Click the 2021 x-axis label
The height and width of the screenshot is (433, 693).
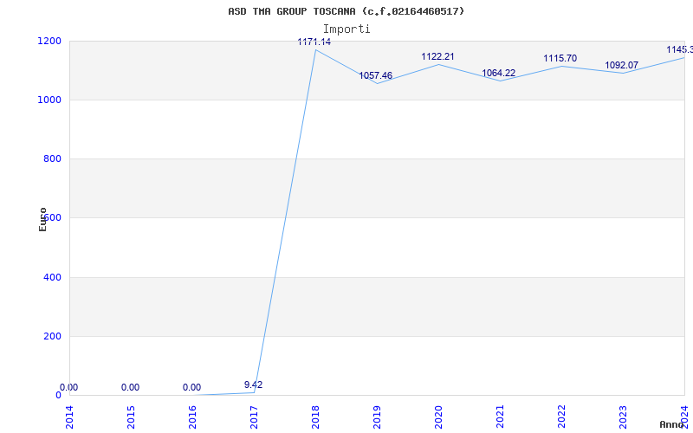coord(500,417)
